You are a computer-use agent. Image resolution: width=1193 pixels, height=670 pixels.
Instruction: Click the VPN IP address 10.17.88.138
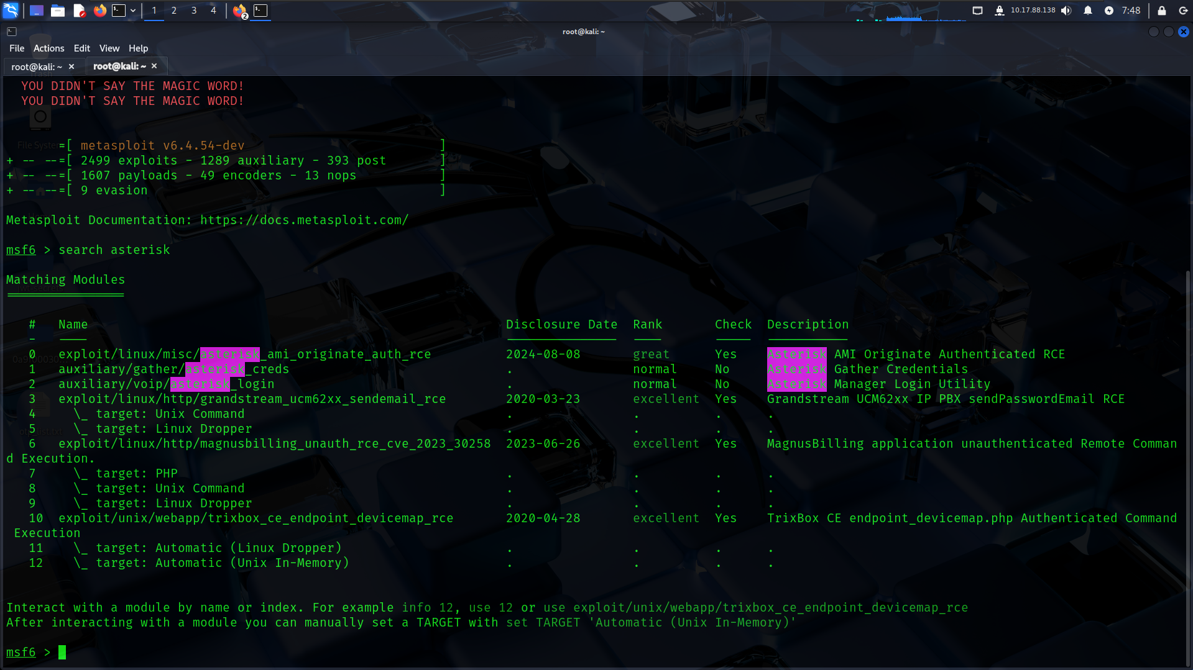click(1033, 10)
